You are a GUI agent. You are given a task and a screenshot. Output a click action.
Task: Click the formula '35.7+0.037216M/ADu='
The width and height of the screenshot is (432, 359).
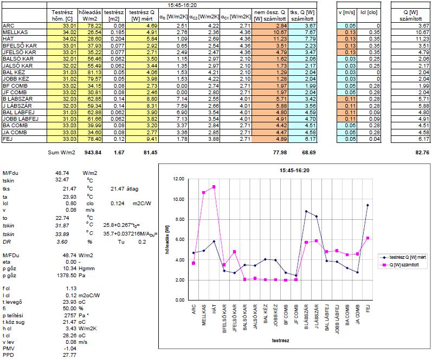(x=130, y=234)
